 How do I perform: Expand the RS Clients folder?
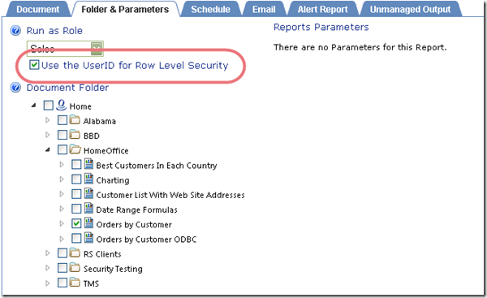[x=48, y=253]
